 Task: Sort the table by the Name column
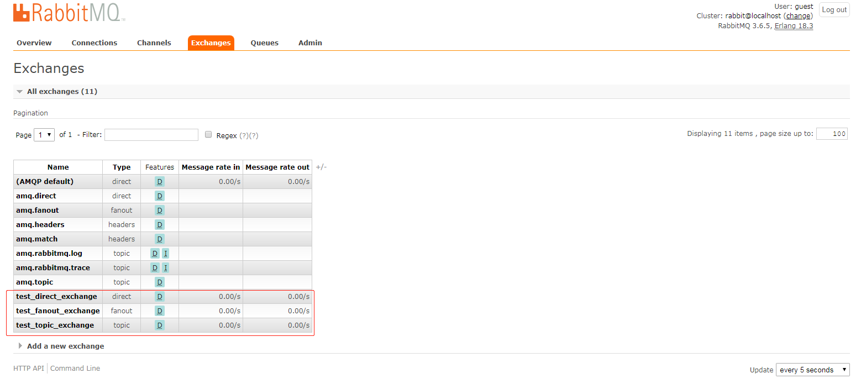point(58,167)
